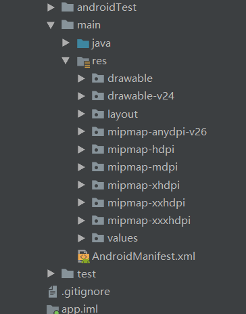Select the mipmap-xxxhdpi folder label
Viewport: 246px width, 314px height.
pyautogui.click(x=149, y=221)
